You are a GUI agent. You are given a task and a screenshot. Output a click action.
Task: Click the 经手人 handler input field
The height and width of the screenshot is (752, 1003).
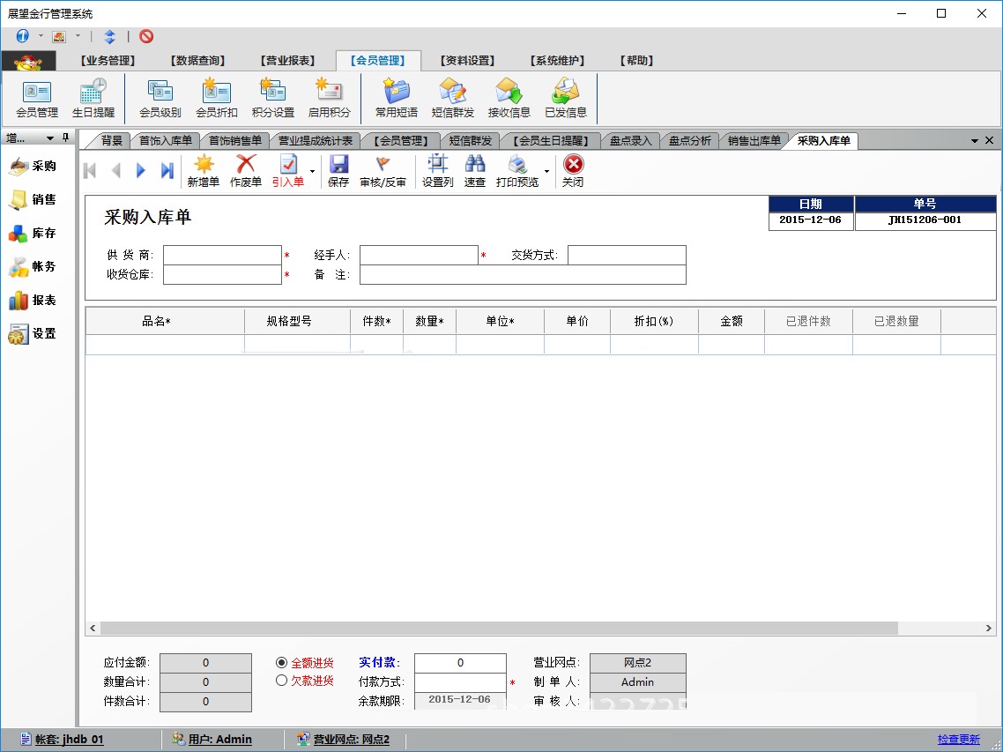coord(419,255)
